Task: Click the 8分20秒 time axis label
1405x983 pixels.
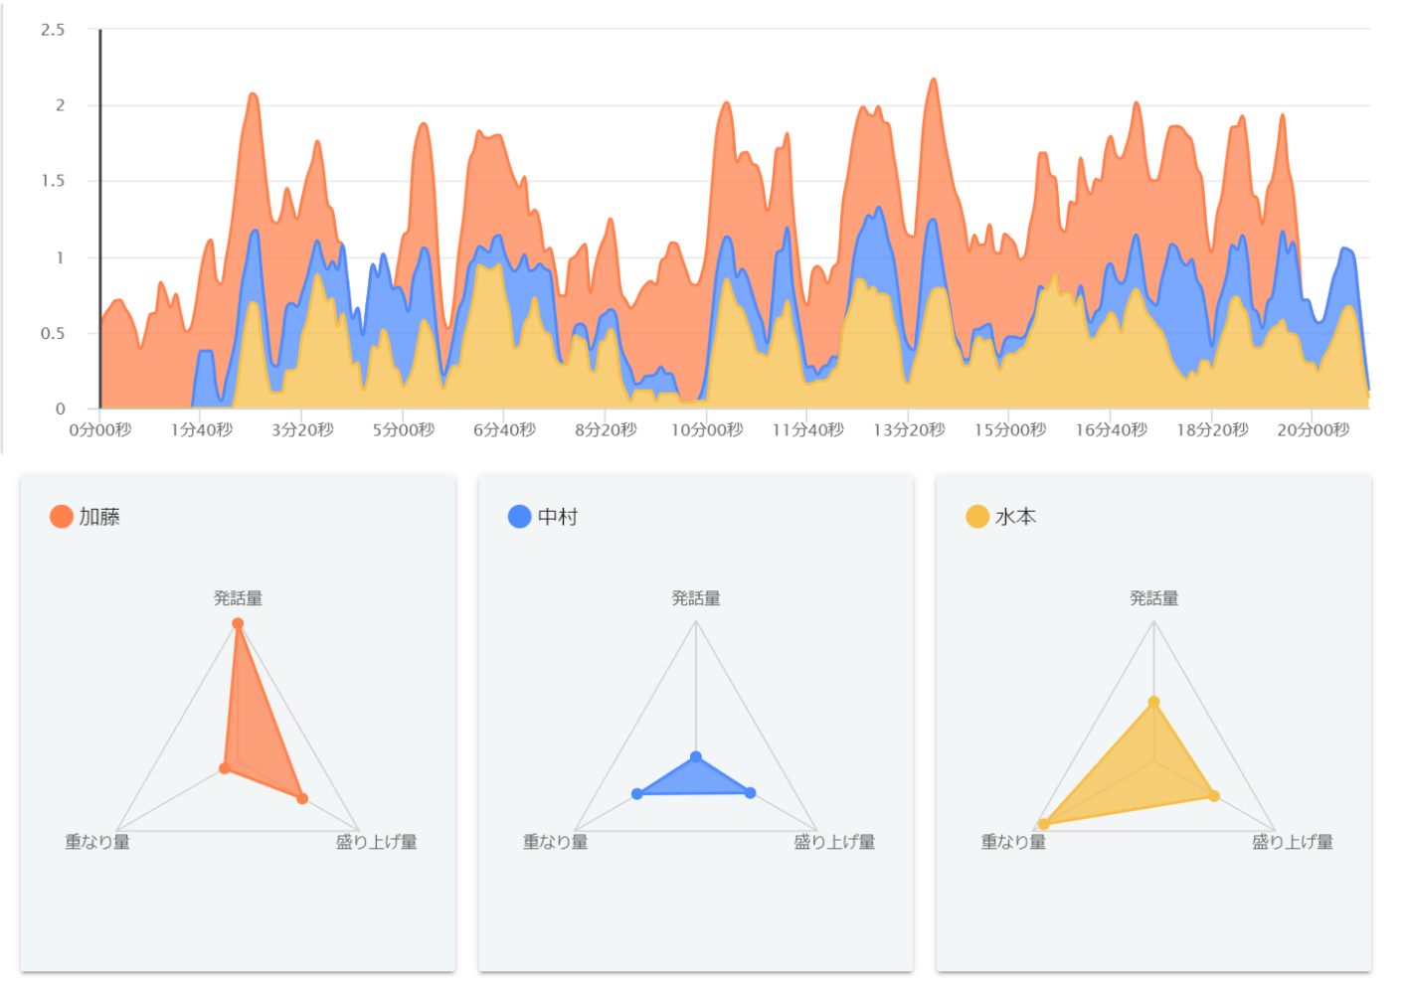Action: click(x=606, y=430)
